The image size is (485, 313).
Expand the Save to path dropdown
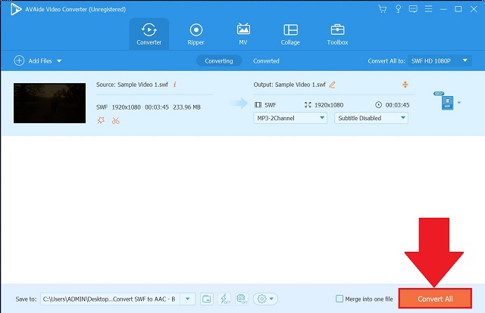(x=188, y=299)
